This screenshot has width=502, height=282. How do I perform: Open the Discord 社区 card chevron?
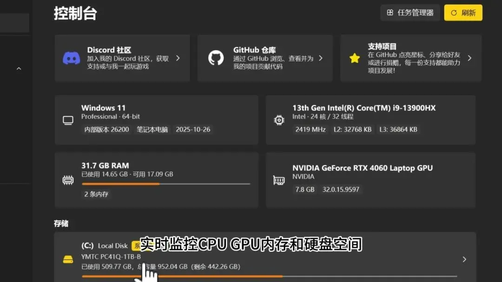coord(178,58)
